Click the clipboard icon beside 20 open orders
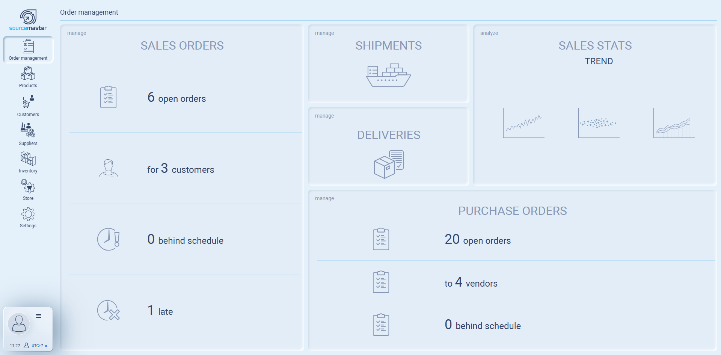This screenshot has width=721, height=355. click(381, 239)
